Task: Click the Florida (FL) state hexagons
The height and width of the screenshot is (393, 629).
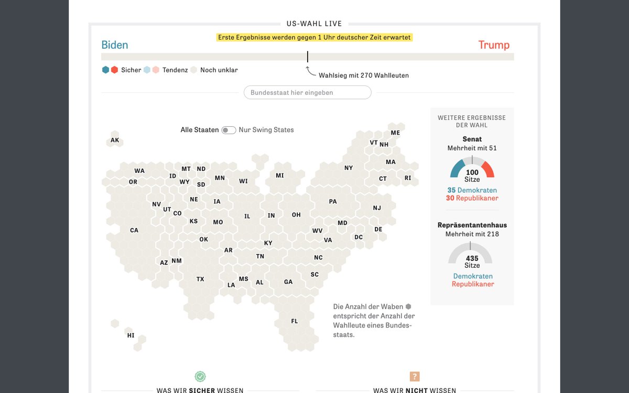Action: click(x=295, y=321)
